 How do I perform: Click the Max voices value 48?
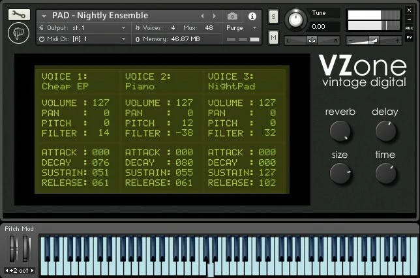click(x=209, y=28)
